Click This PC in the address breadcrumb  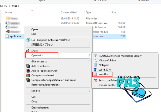[4, 6]
